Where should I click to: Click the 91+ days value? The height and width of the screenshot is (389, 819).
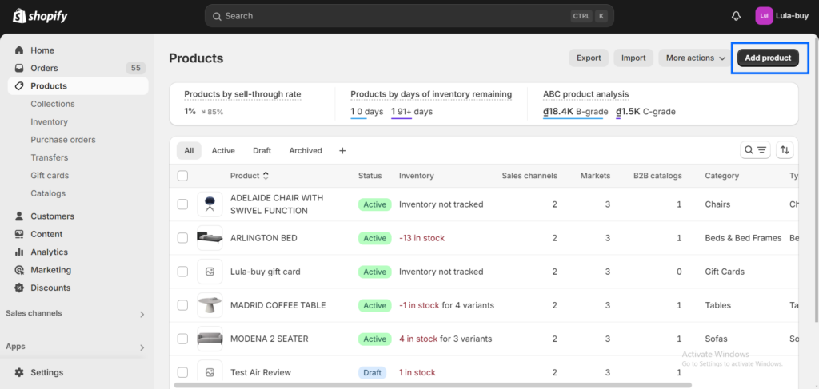tap(412, 112)
